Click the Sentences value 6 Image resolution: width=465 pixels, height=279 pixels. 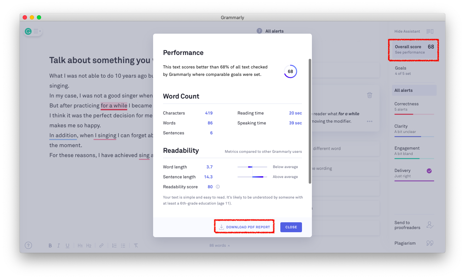212,133
